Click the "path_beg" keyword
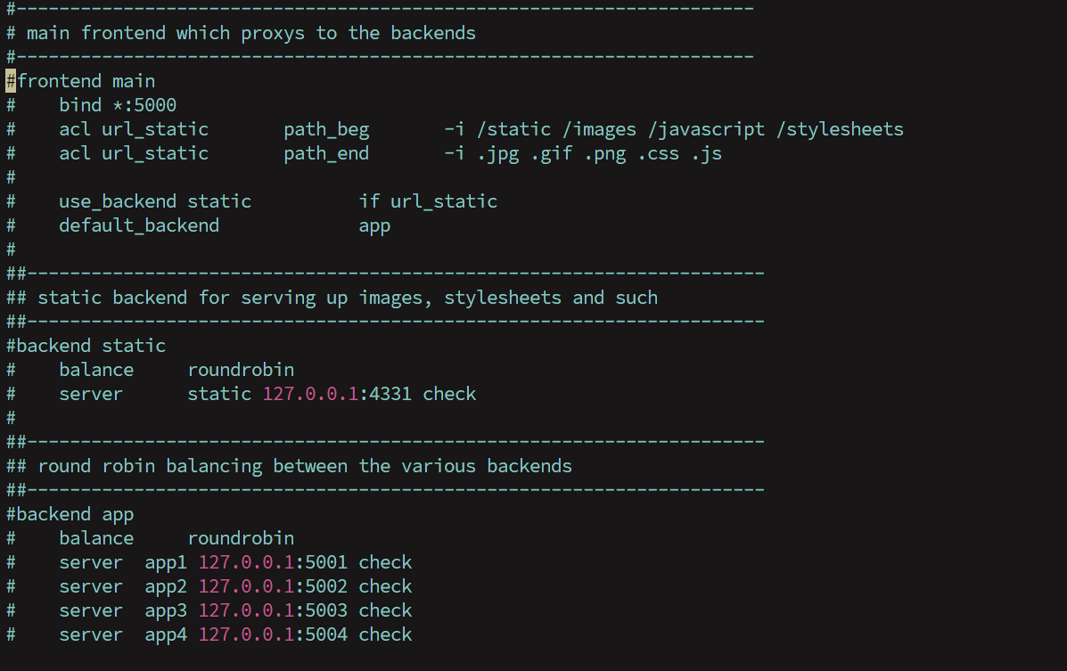1067x671 pixels. pos(326,128)
